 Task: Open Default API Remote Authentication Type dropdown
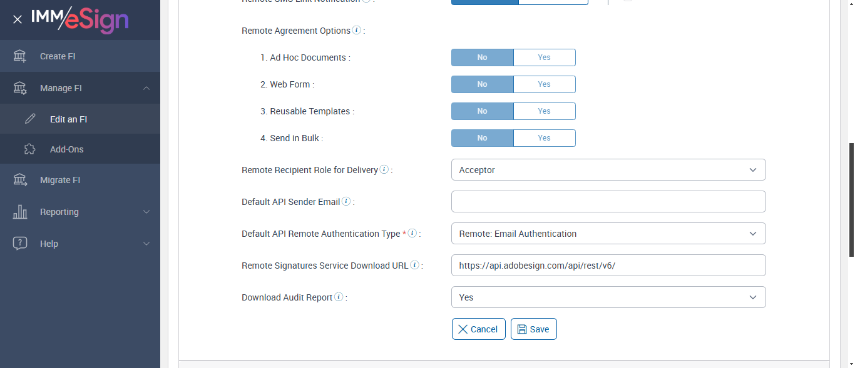click(608, 234)
